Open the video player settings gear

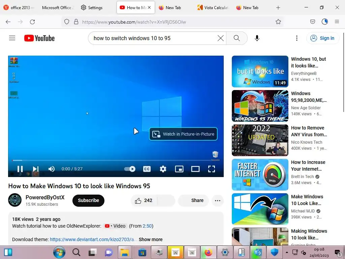pyautogui.click(x=163, y=169)
